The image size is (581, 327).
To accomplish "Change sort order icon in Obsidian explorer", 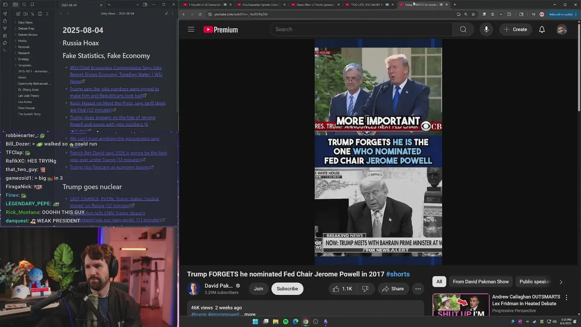I will click(x=32, y=14).
